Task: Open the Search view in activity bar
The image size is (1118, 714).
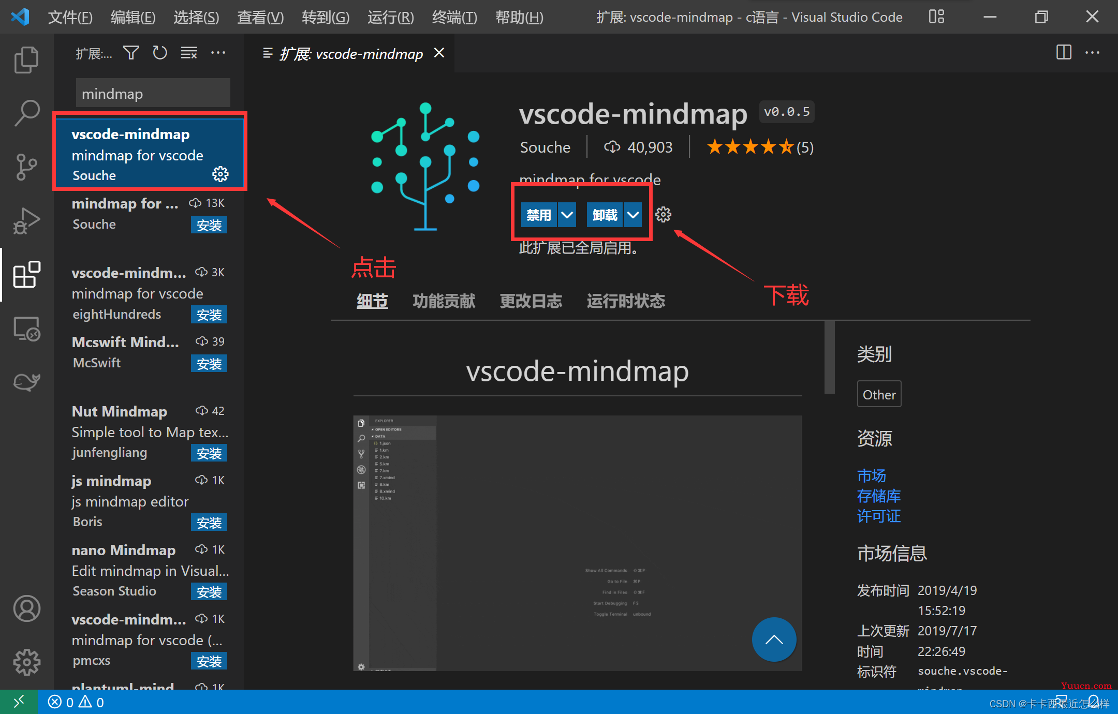Action: tap(26, 113)
